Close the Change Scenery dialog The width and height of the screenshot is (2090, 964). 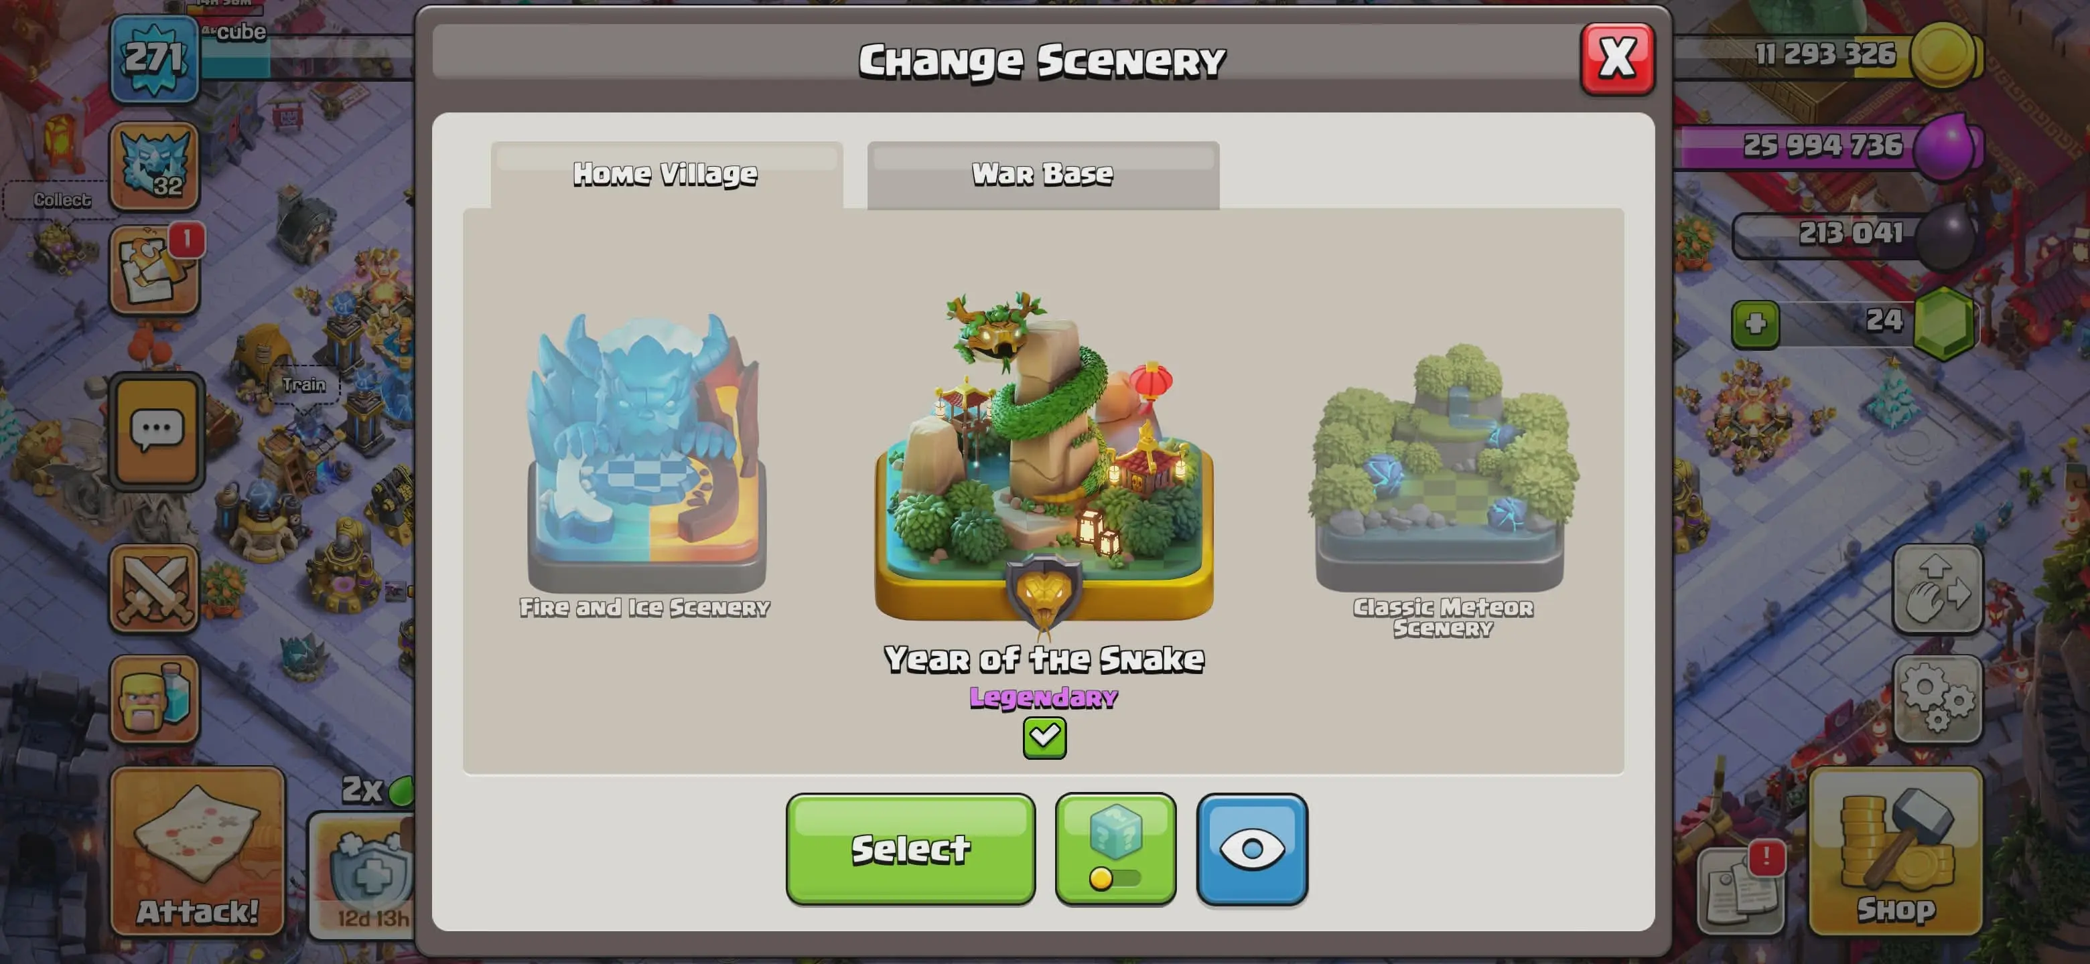pyautogui.click(x=1616, y=59)
